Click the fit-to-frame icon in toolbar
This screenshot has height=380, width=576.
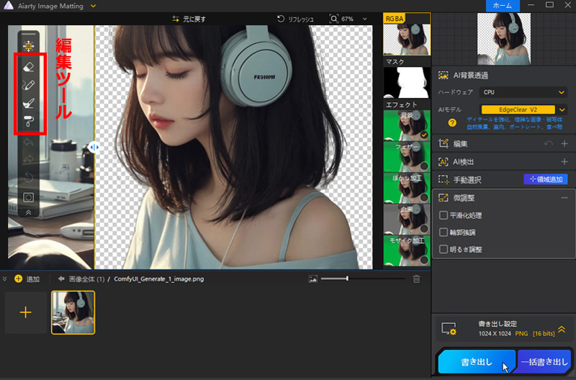(x=30, y=196)
